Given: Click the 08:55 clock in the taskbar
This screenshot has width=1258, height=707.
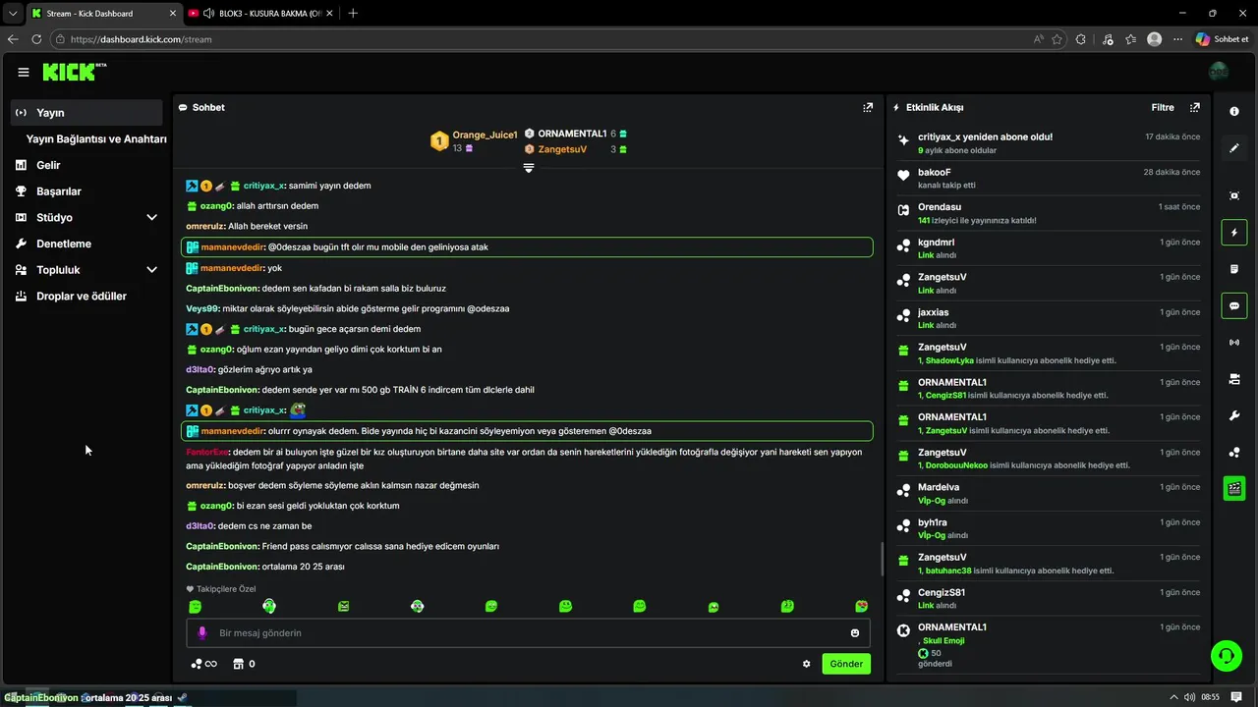Looking at the screenshot, I should pyautogui.click(x=1210, y=697).
